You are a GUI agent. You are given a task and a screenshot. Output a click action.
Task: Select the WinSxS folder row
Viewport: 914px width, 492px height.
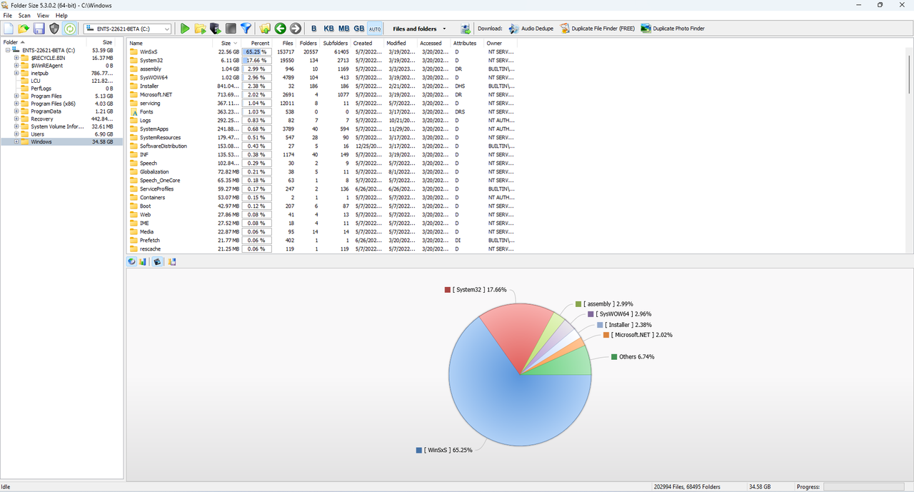[x=321, y=51]
